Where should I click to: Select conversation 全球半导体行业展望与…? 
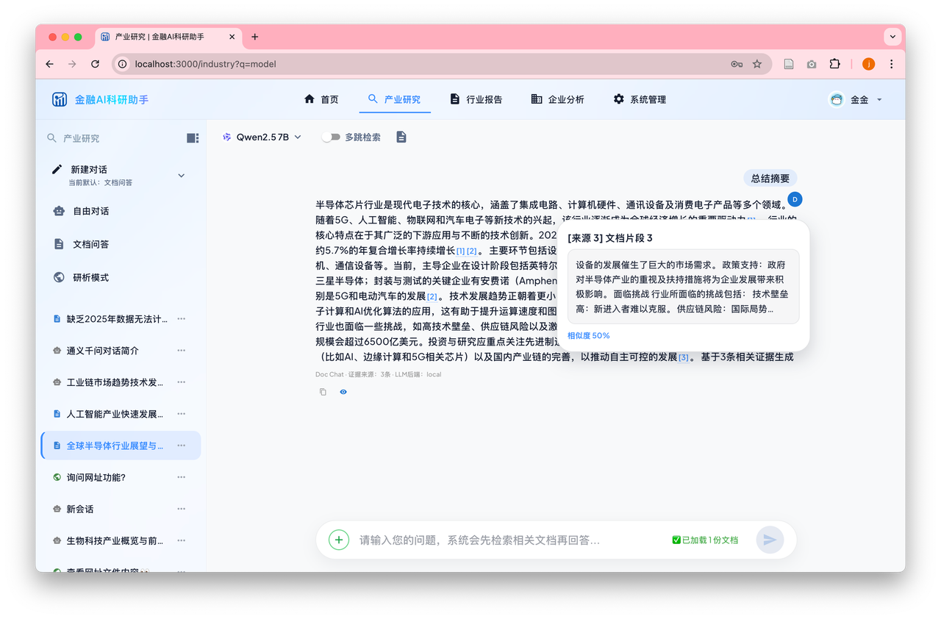(115, 446)
